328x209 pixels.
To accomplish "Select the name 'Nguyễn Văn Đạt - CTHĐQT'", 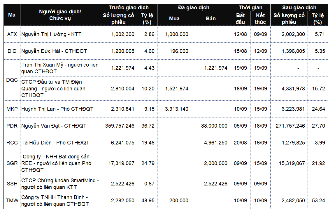I will click(54, 126).
